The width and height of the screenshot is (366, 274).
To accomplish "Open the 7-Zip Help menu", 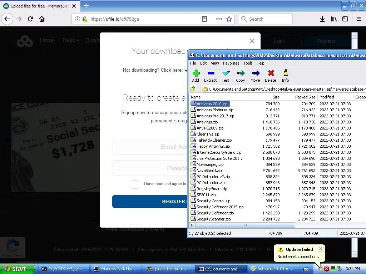I will coord(260,63).
